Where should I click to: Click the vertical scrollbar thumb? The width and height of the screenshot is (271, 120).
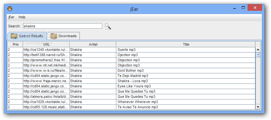point(258,55)
